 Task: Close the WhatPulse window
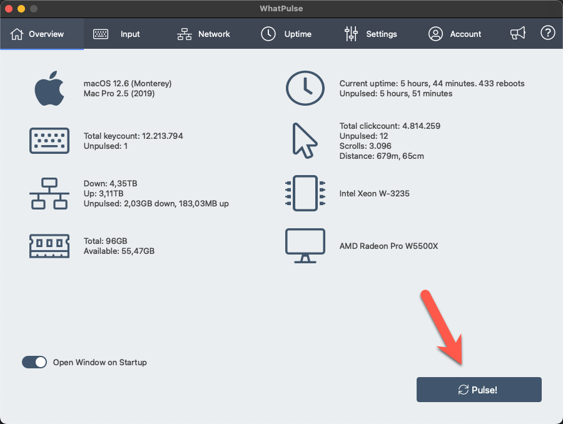coord(9,9)
